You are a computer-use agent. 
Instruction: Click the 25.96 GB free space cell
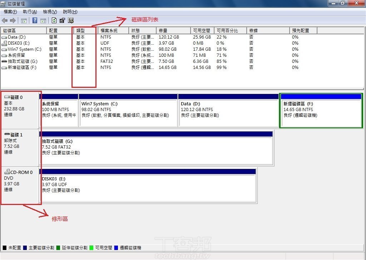pyautogui.click(x=202, y=37)
